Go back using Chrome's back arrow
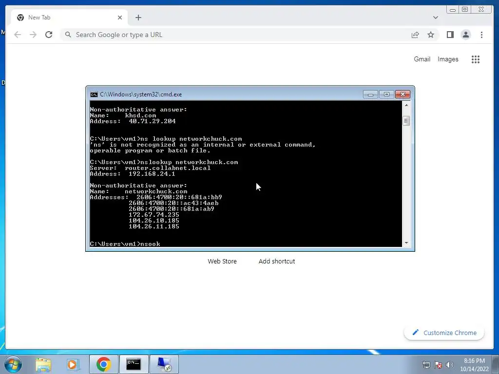 [18, 35]
